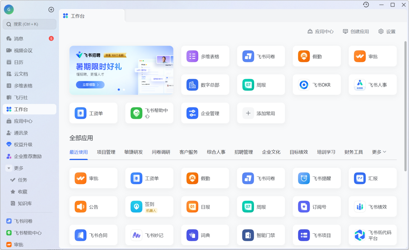Expand the 更多 category dropdown
Viewport: 409px width, 250px height.
(379, 152)
